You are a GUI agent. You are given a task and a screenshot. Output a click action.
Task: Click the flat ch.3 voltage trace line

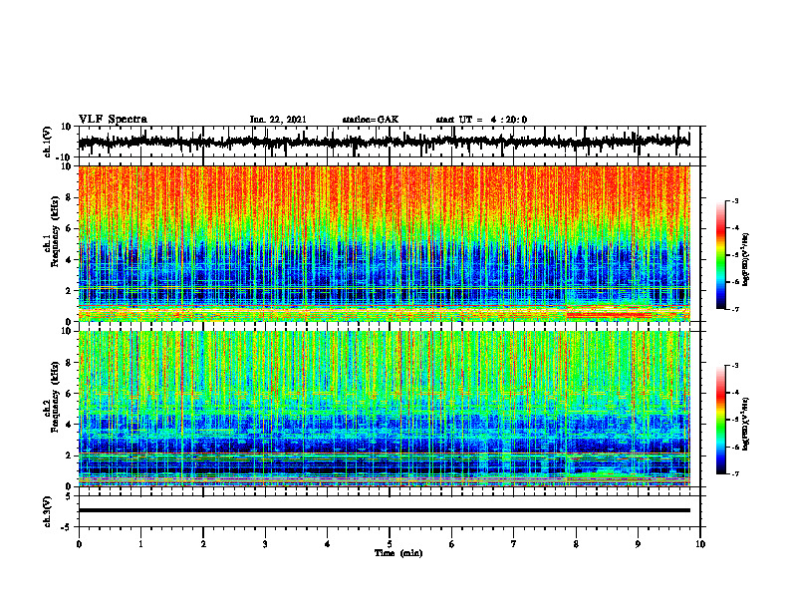(384, 510)
